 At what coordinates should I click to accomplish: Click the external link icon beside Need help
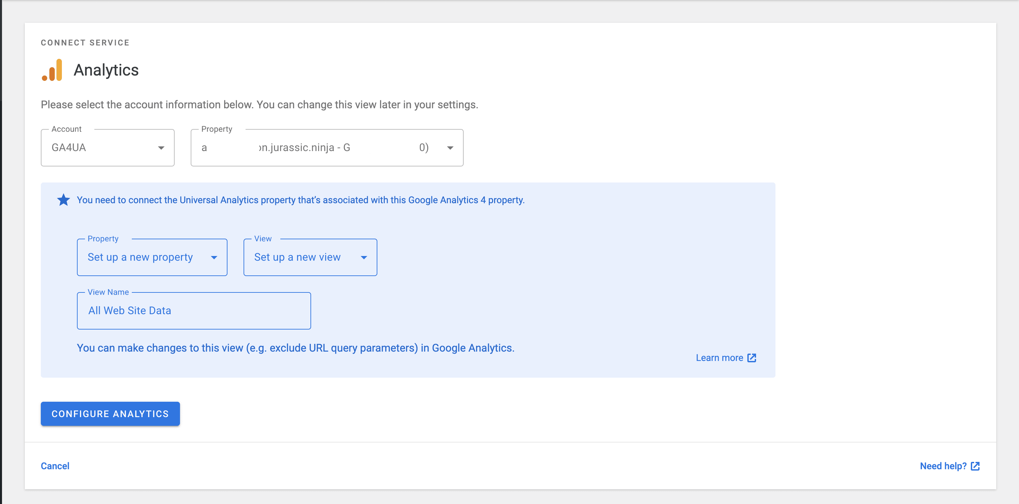tap(975, 466)
